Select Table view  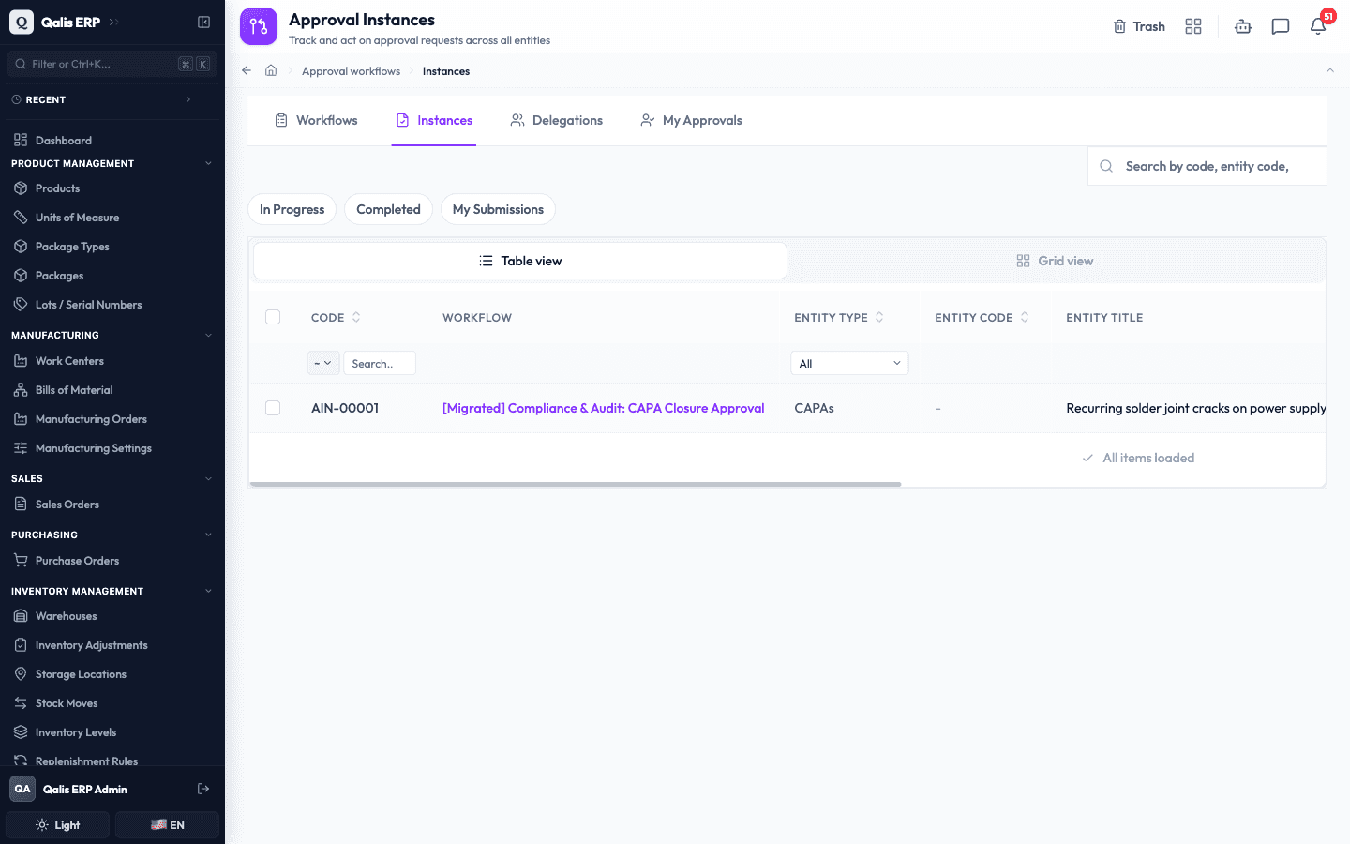[520, 261]
